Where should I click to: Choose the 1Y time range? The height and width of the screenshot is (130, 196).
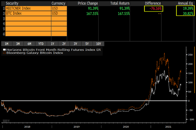pos(52,44)
